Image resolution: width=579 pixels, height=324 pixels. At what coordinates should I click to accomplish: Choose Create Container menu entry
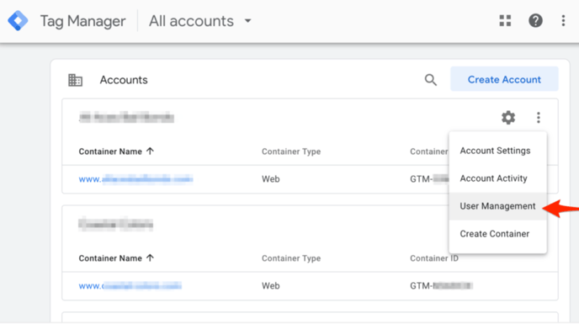497,234
